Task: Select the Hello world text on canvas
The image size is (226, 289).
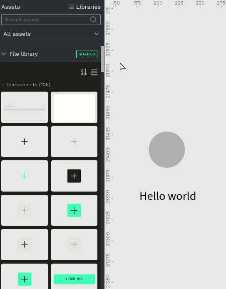Action: 168,196
